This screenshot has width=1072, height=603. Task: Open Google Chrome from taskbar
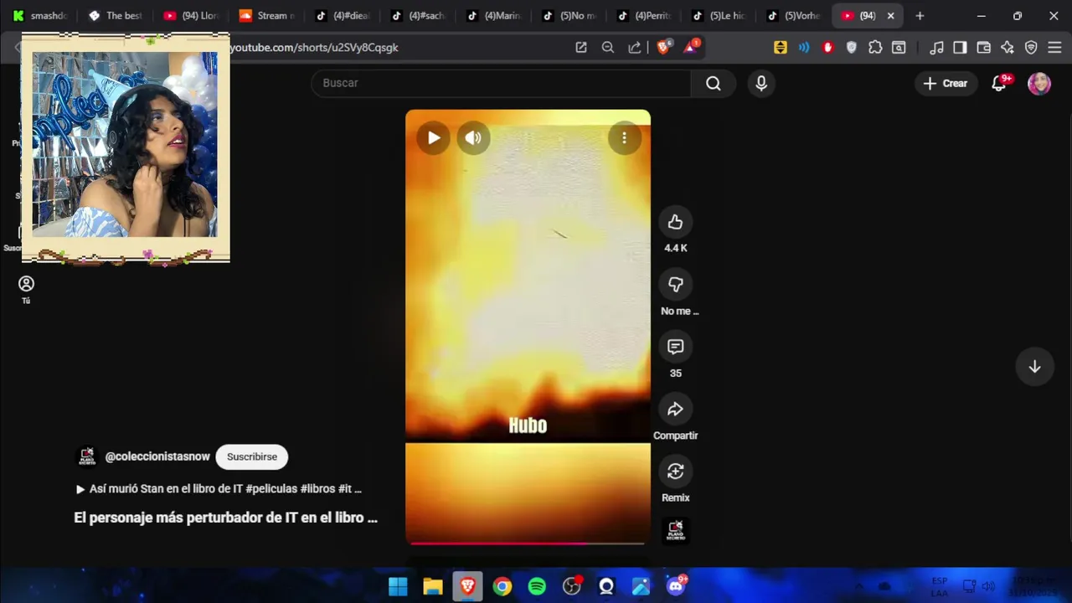point(502,586)
